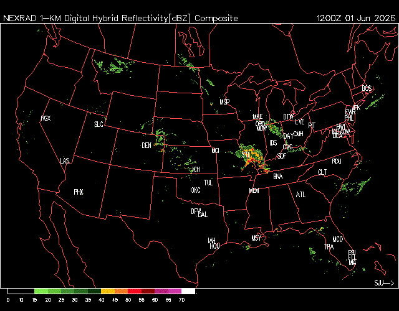Select the yellow 40 dBZ legend swatch
399x311 pixels.
108,291
